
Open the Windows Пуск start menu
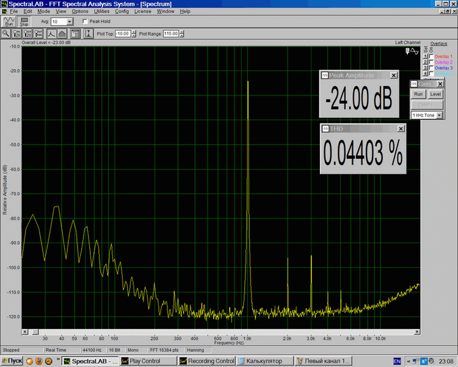(12, 361)
